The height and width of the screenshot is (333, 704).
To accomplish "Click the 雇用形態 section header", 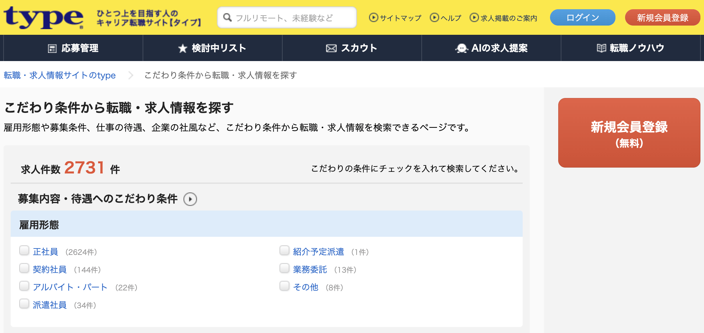I will [267, 224].
